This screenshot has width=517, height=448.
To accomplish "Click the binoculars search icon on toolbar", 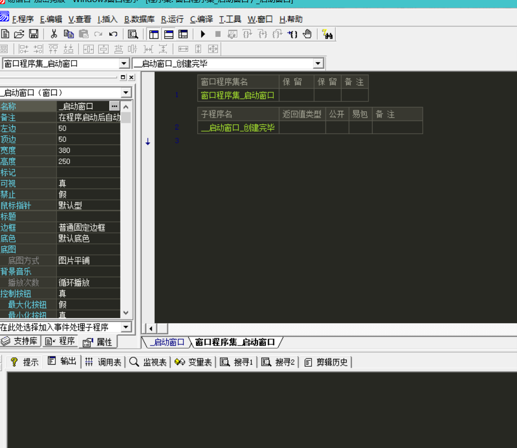I will 327,34.
